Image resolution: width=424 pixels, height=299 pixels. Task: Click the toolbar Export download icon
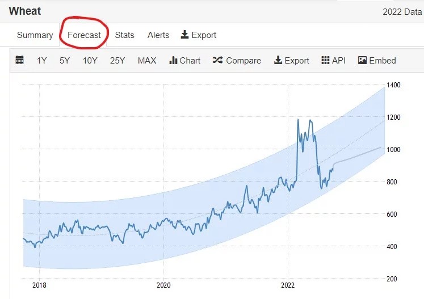(278, 60)
